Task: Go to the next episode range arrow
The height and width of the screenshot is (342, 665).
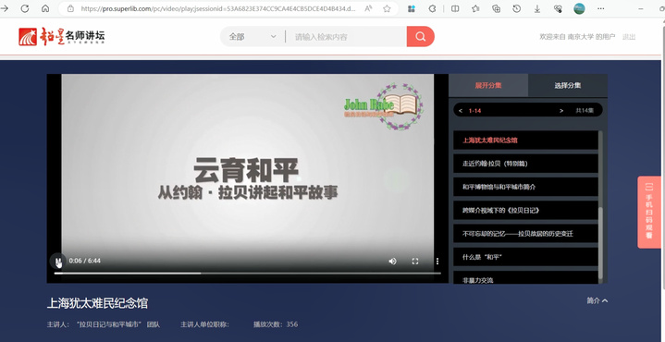Action: pos(561,111)
